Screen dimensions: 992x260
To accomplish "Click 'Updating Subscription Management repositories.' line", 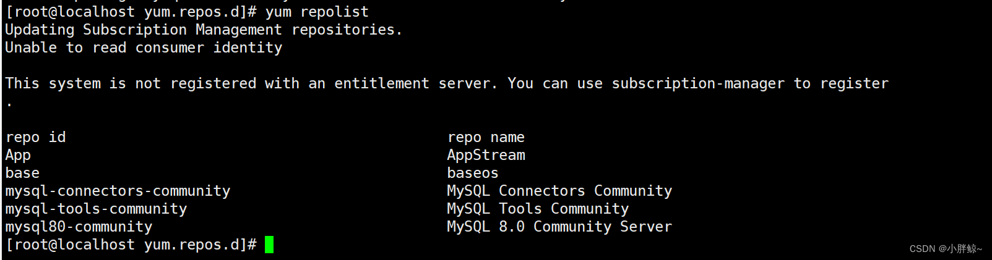I will tap(204, 30).
